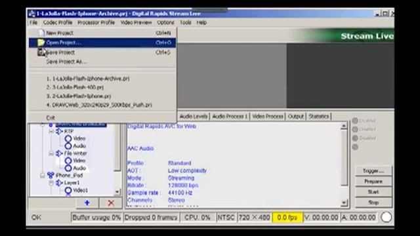Open the Video Preview menu
420x236 pixels.
click(136, 22)
